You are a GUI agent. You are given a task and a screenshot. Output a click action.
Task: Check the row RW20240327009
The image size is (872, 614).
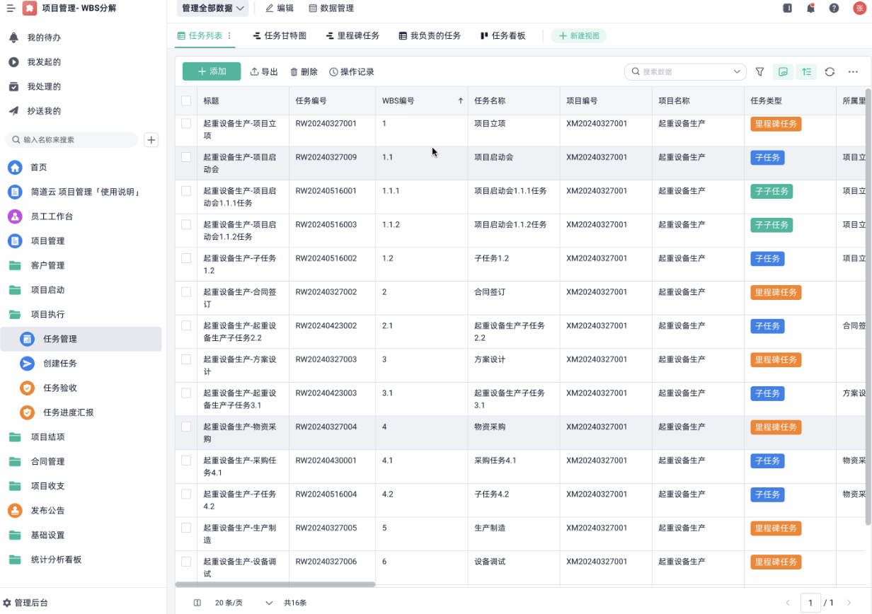(x=186, y=157)
